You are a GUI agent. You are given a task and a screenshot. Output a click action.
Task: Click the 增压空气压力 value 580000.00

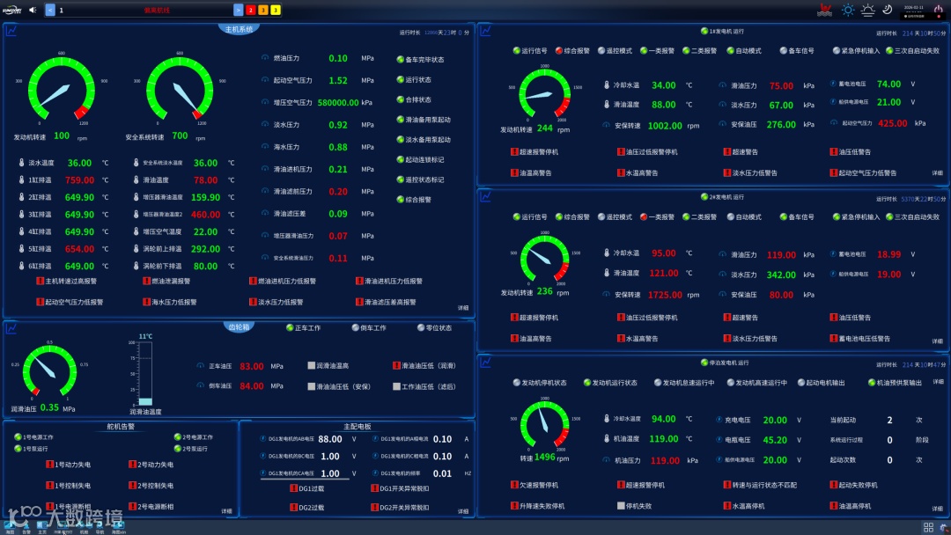[x=338, y=102]
